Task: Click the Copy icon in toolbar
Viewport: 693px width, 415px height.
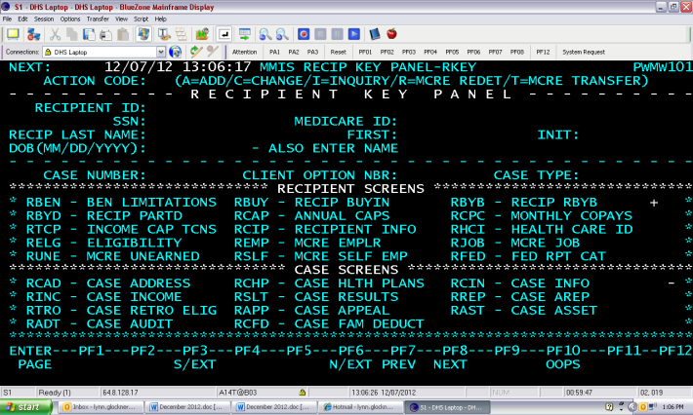Action: coord(71,34)
